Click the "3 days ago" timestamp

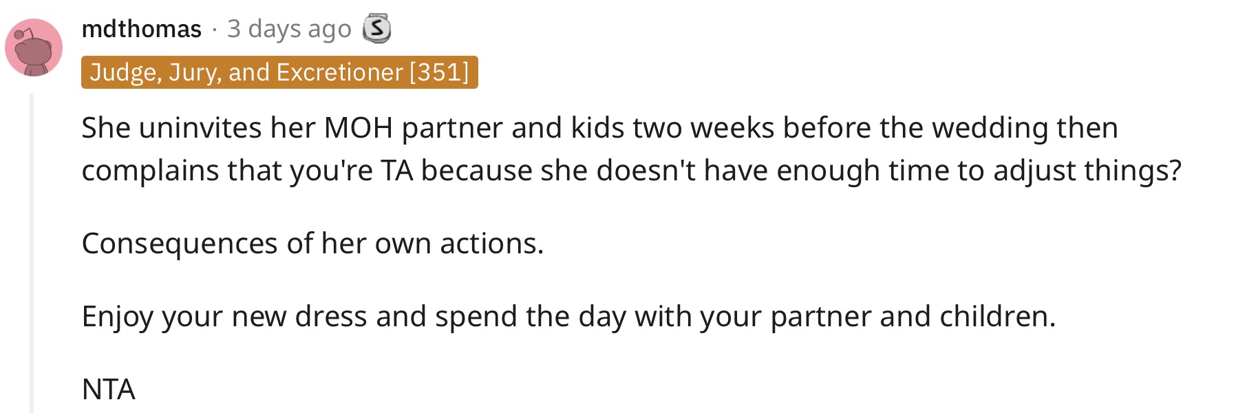[x=289, y=29]
